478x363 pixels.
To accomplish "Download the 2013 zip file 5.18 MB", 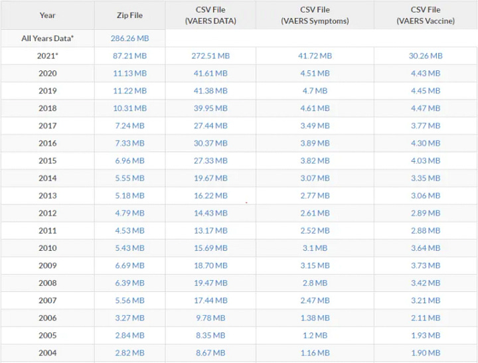I will (x=130, y=196).
